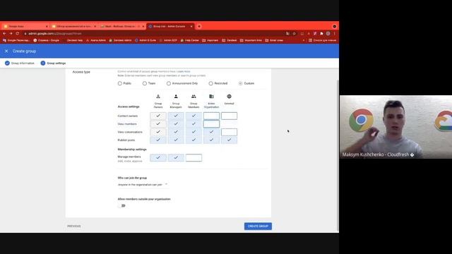Toggle Publish posts for Group Managers

176,140
